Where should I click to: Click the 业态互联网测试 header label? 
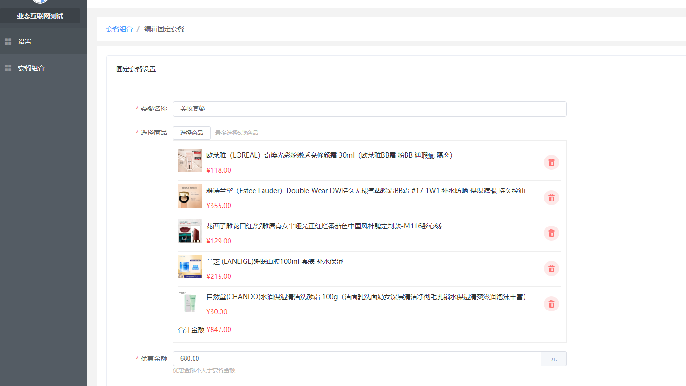pos(40,16)
